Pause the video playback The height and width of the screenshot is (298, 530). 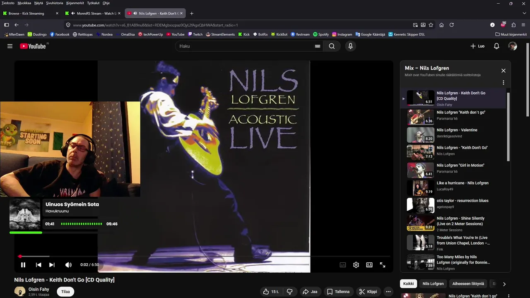(x=23, y=265)
